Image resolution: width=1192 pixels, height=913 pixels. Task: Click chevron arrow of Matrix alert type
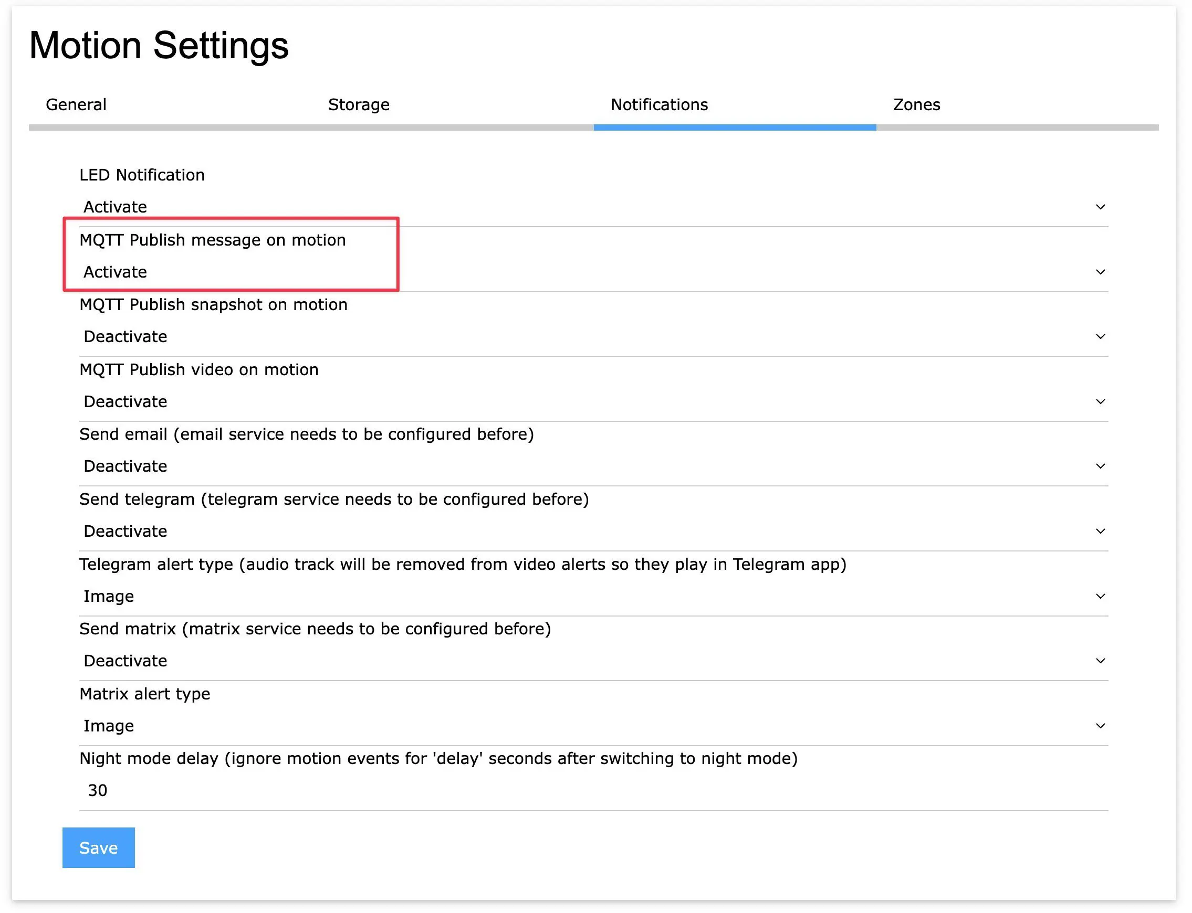tap(1100, 726)
